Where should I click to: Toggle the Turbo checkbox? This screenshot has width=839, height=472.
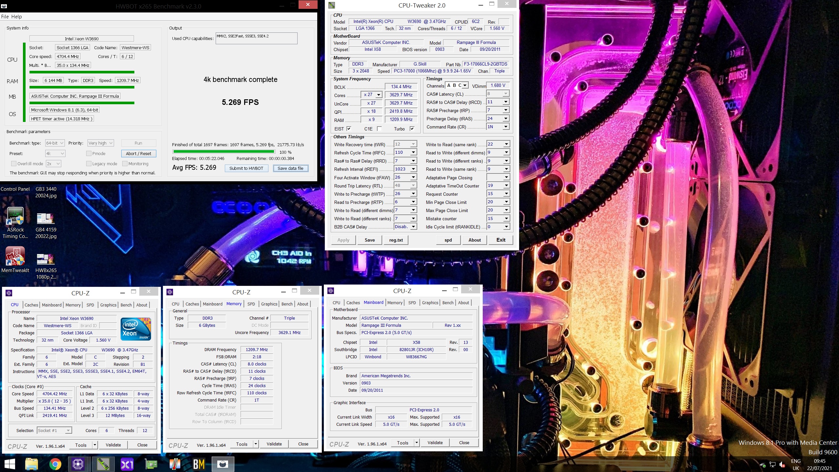point(412,129)
